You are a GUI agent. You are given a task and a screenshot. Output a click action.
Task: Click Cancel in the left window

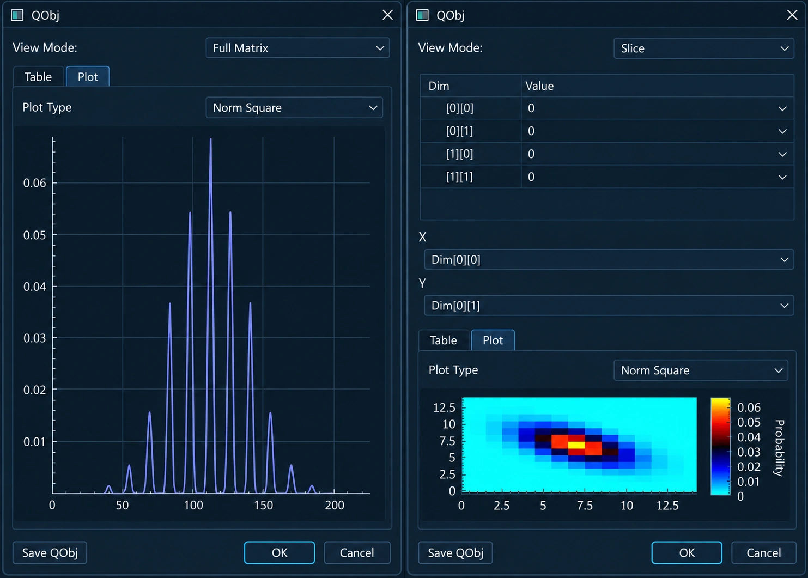tap(357, 553)
